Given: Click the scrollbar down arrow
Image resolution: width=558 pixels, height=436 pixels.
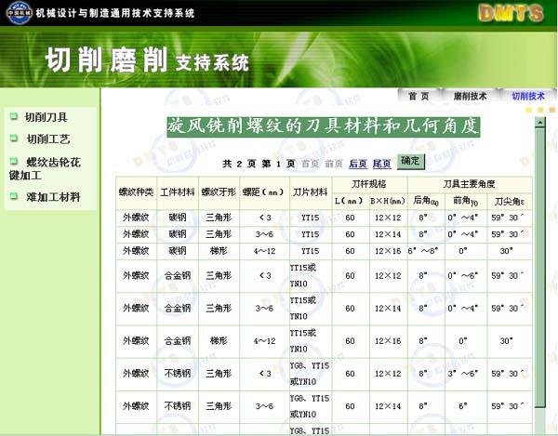Looking at the screenshot, I should click(539, 429).
